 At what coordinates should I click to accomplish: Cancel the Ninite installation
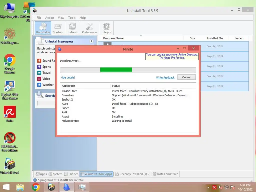(x=186, y=77)
